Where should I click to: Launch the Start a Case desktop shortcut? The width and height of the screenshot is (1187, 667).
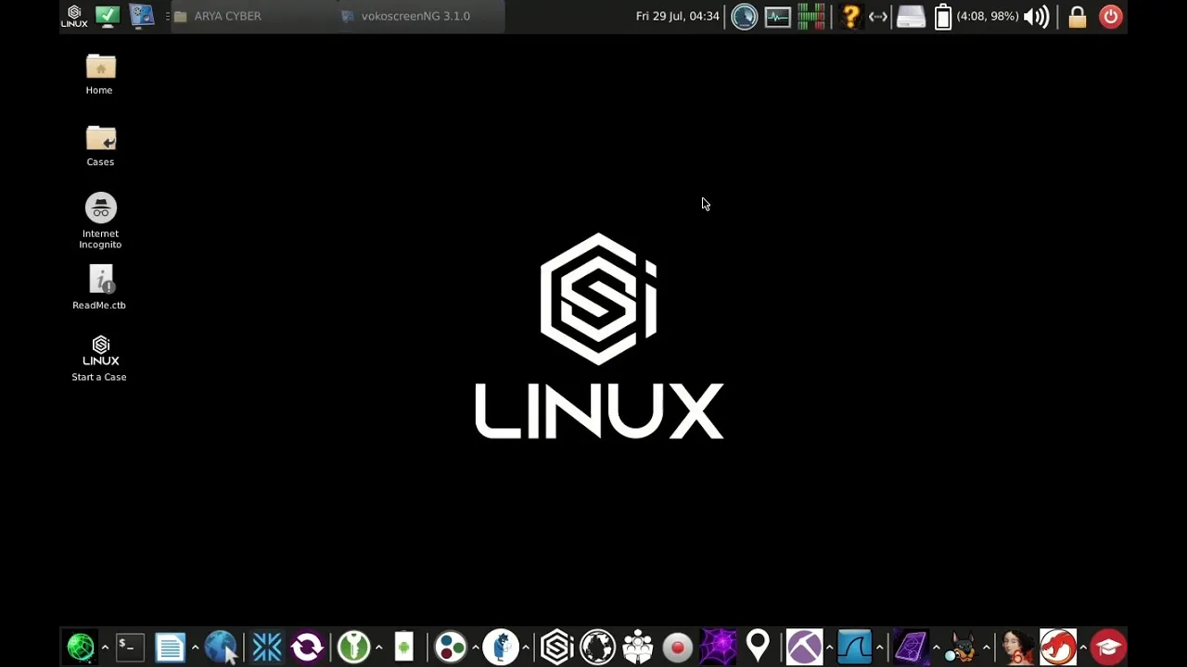coord(99,359)
